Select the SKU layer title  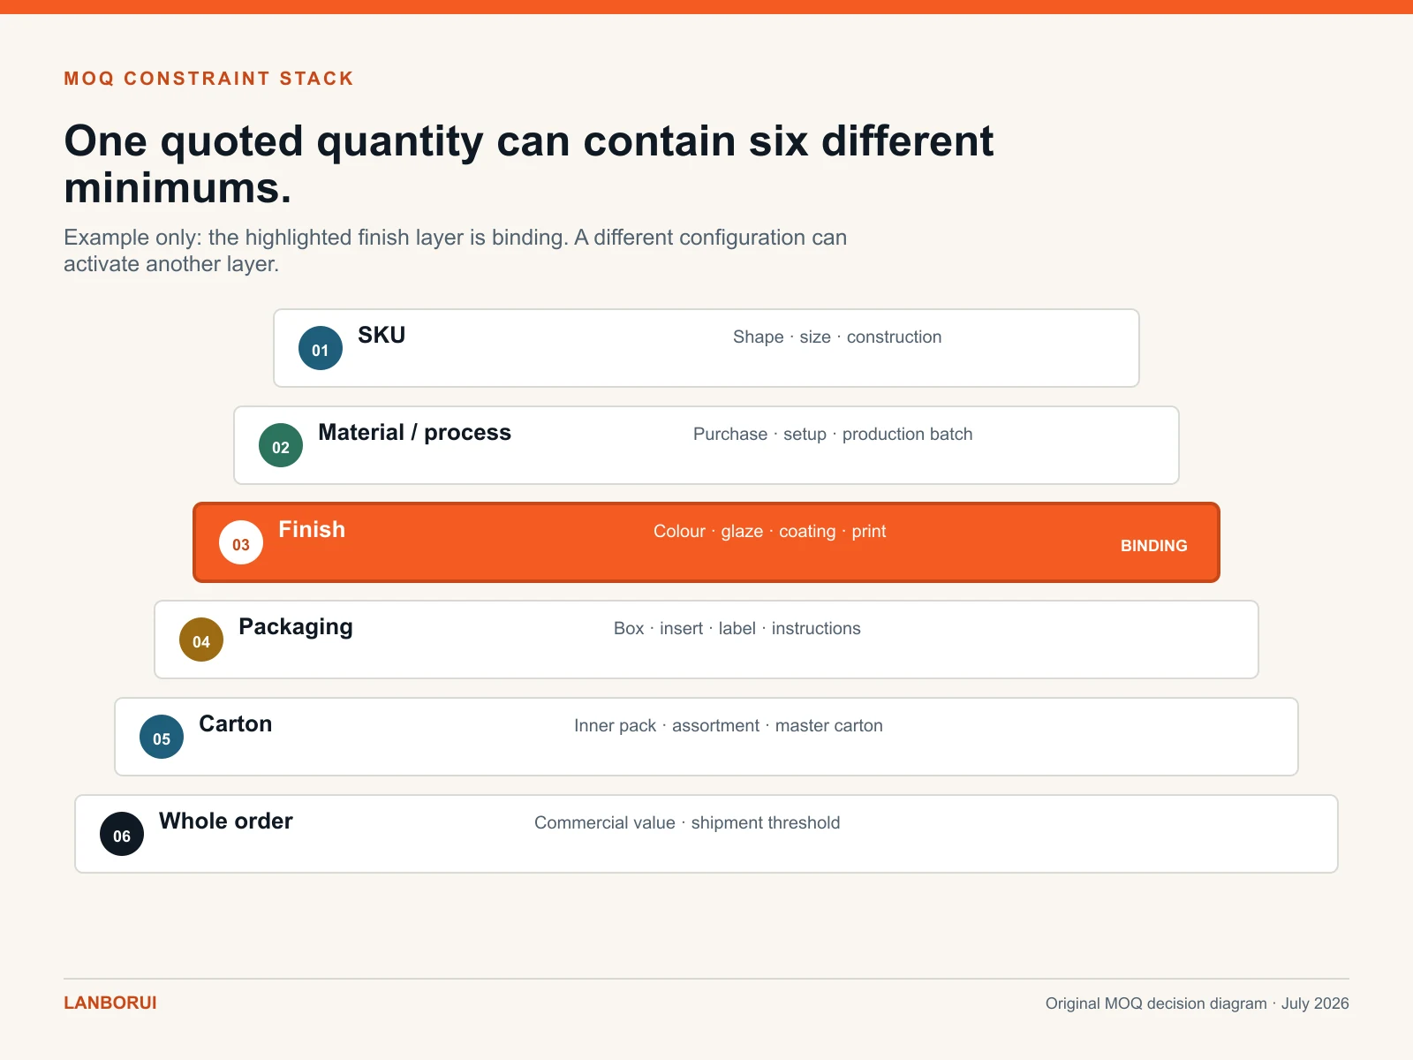coord(382,336)
